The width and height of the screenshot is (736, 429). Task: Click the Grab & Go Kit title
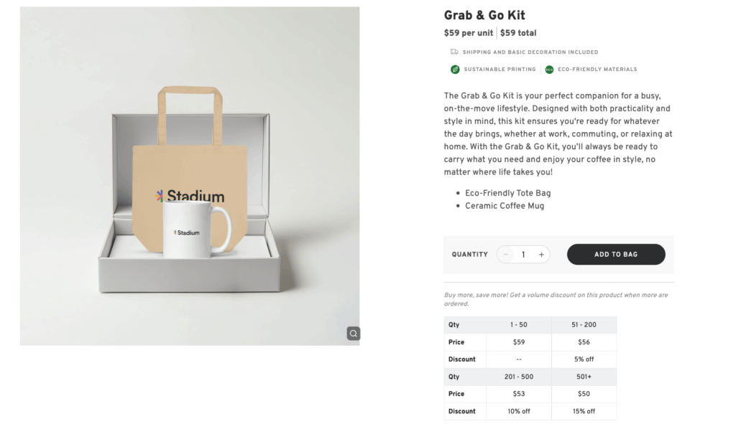tap(484, 14)
